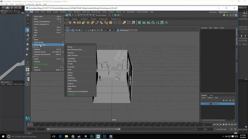Click Duplicate with Transform entry

tap(48, 54)
